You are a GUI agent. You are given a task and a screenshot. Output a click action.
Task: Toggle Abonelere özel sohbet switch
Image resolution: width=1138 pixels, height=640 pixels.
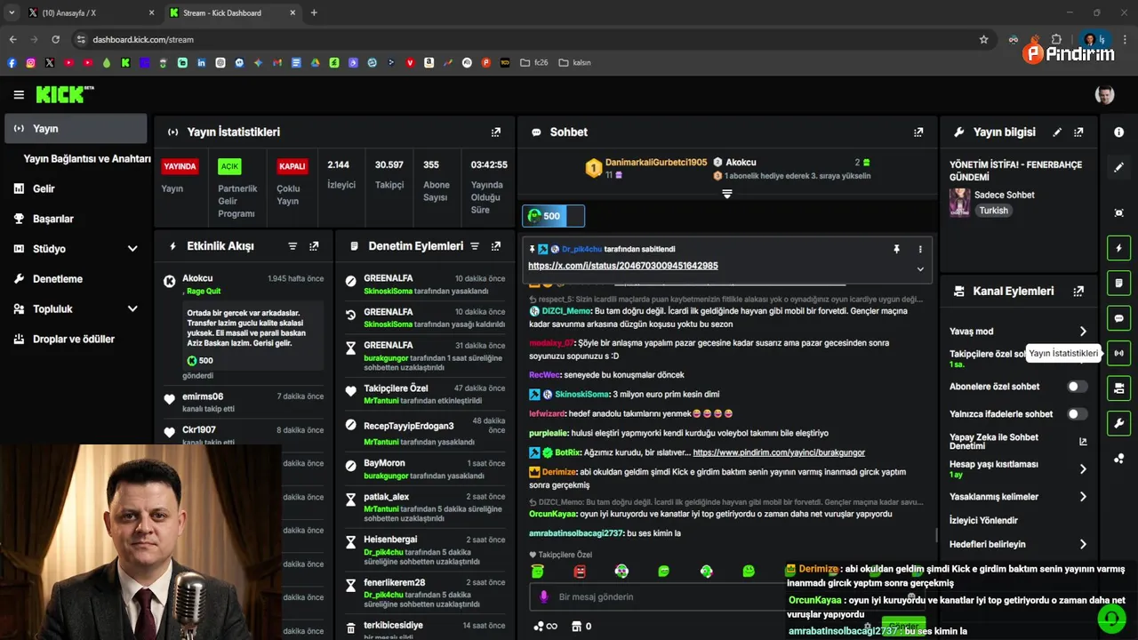click(x=1077, y=387)
